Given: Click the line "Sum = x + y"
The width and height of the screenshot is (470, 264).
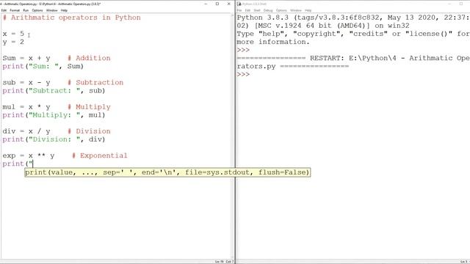Looking at the screenshot, I should tap(26, 58).
